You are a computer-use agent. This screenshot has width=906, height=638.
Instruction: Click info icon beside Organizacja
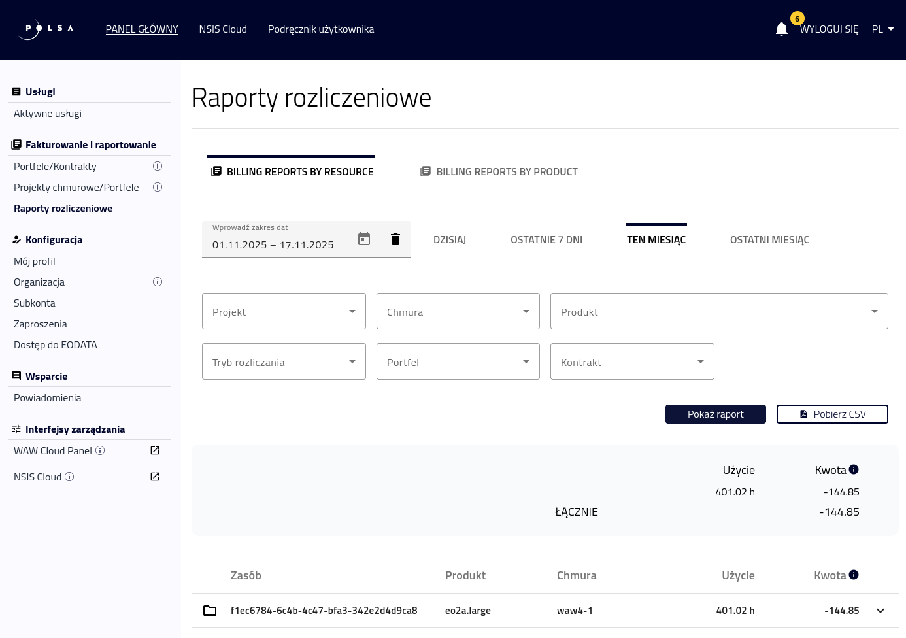tap(158, 282)
